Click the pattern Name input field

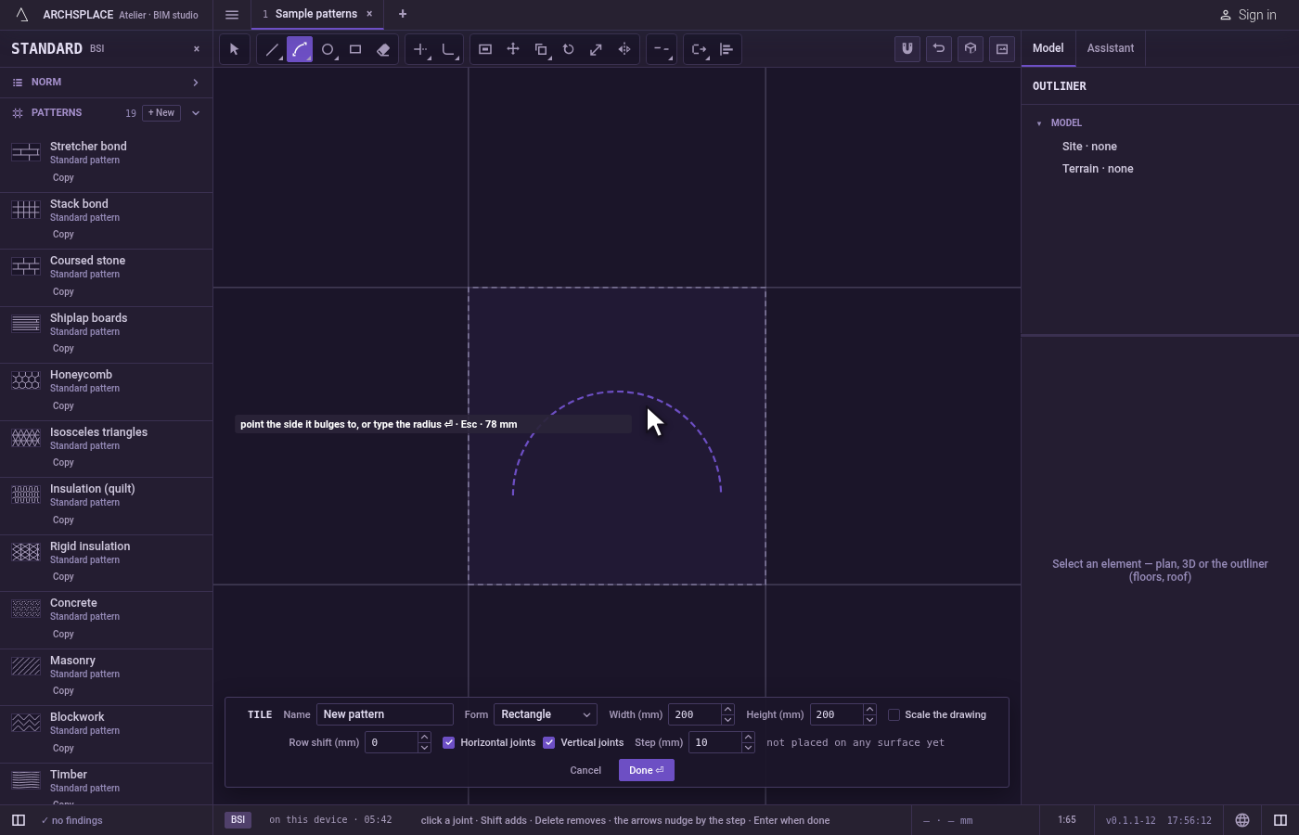[x=385, y=714]
